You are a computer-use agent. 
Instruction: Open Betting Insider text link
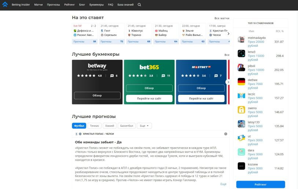pyautogui.click(x=21, y=4)
